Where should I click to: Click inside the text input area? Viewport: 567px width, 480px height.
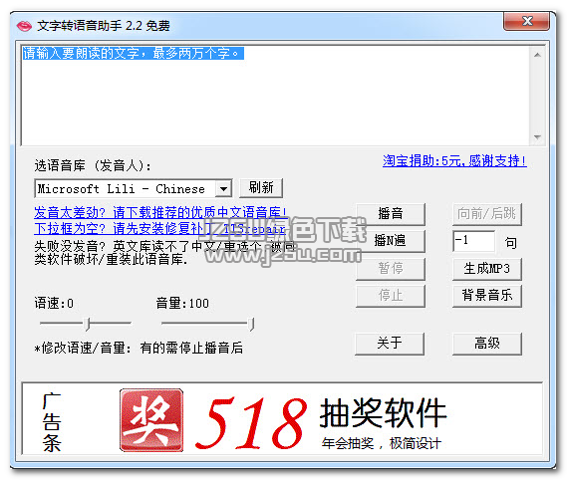click(275, 96)
